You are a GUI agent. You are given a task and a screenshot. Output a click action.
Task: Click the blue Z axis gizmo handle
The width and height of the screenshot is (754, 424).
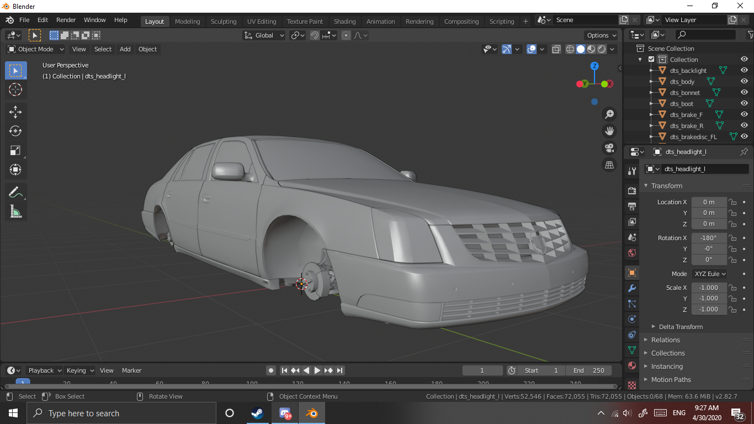[x=594, y=66]
